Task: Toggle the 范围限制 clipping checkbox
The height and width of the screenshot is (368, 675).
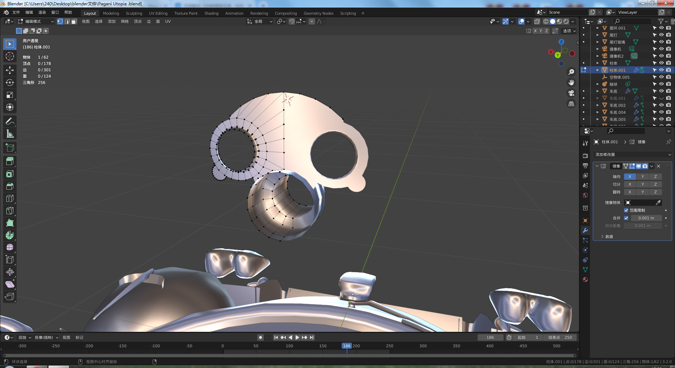Action: point(626,210)
